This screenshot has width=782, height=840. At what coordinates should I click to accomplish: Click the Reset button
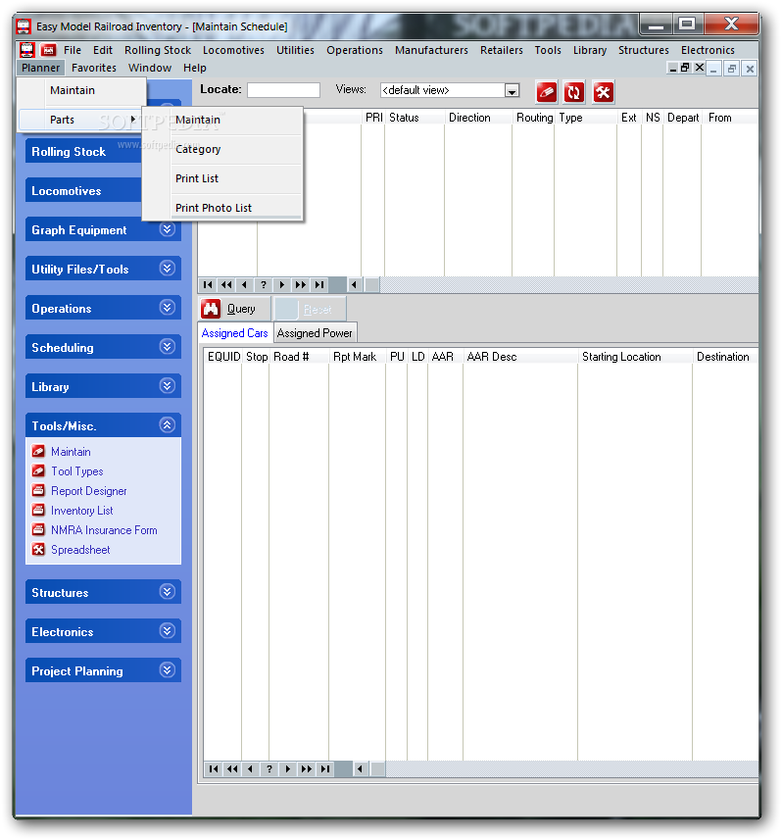[310, 309]
